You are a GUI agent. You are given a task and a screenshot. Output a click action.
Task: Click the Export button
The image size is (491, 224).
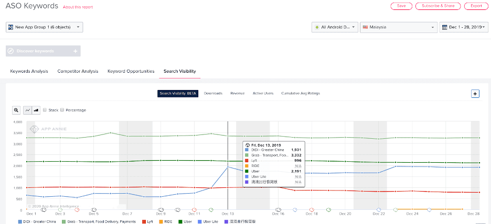tap(476, 6)
